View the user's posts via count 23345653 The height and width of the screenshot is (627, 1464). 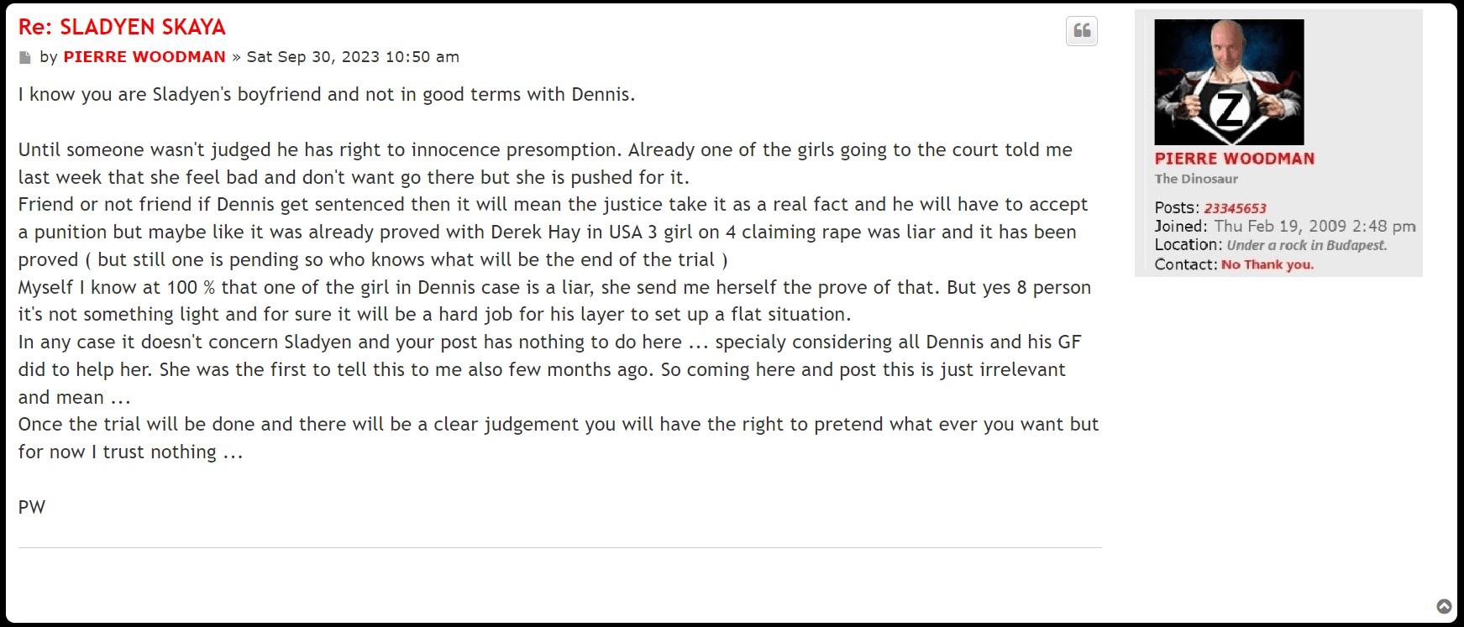pos(1235,208)
